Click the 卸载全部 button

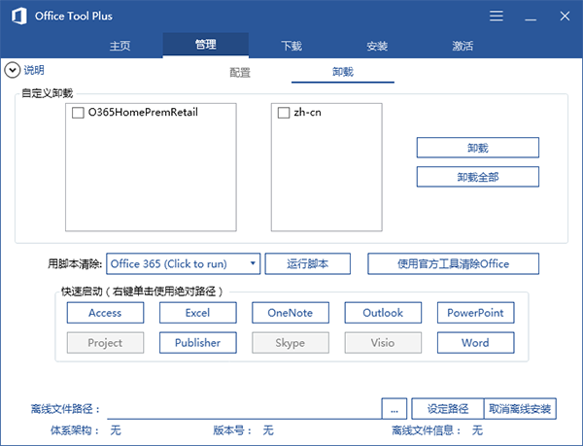click(478, 177)
